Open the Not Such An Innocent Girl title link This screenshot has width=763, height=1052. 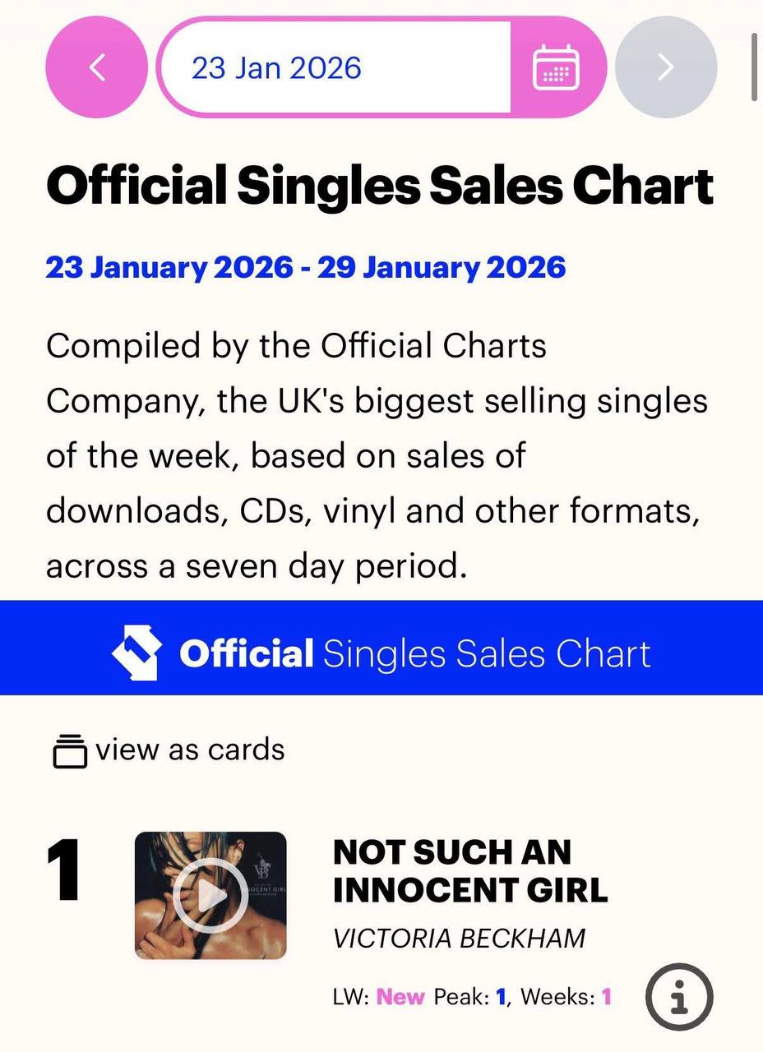pos(469,871)
